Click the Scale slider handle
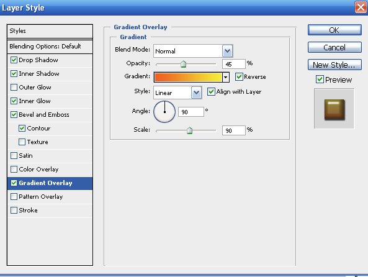368x277 pixels. click(x=189, y=130)
